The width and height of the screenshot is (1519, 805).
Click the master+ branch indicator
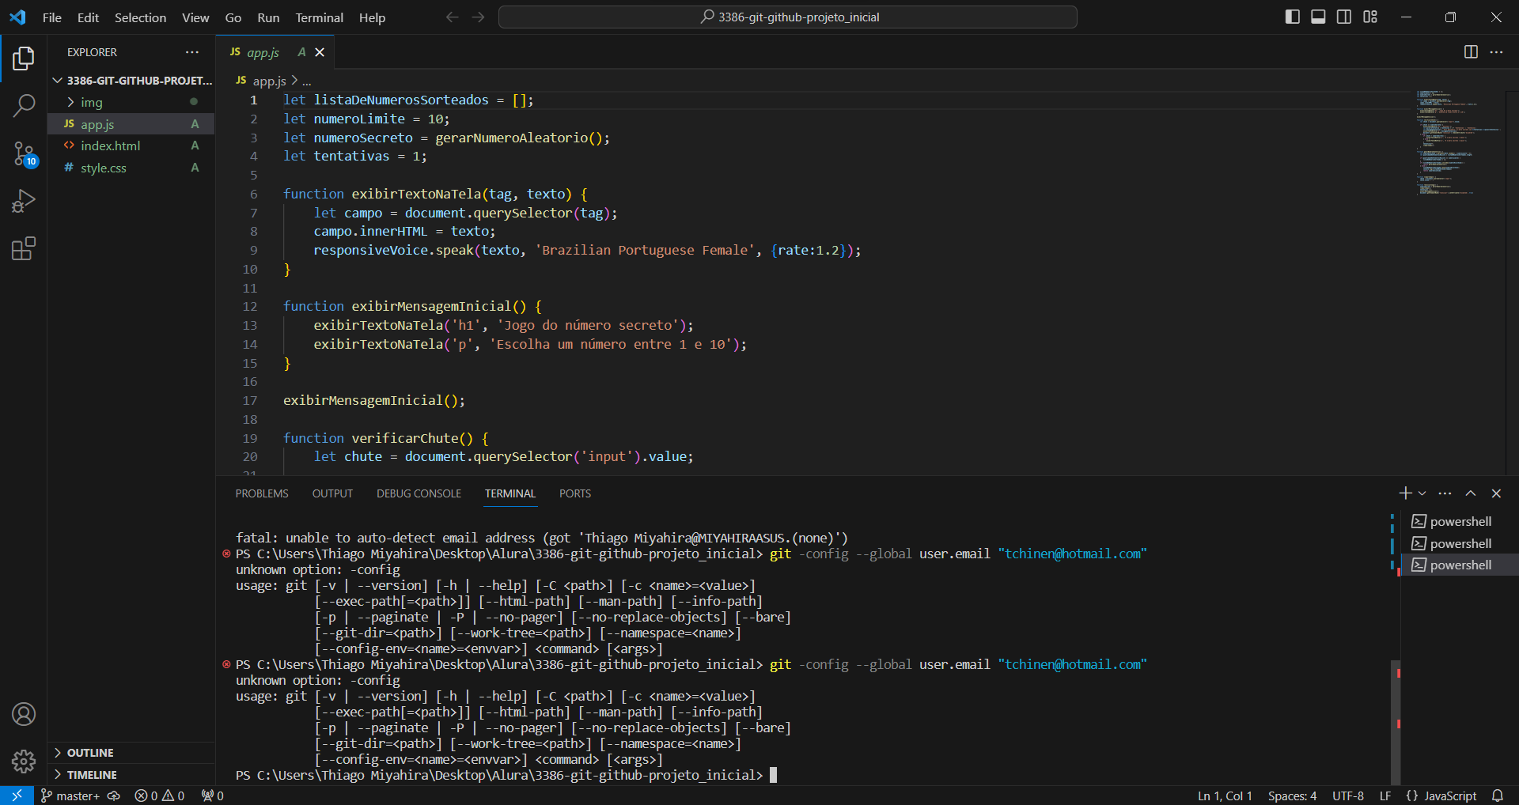pyautogui.click(x=70, y=796)
